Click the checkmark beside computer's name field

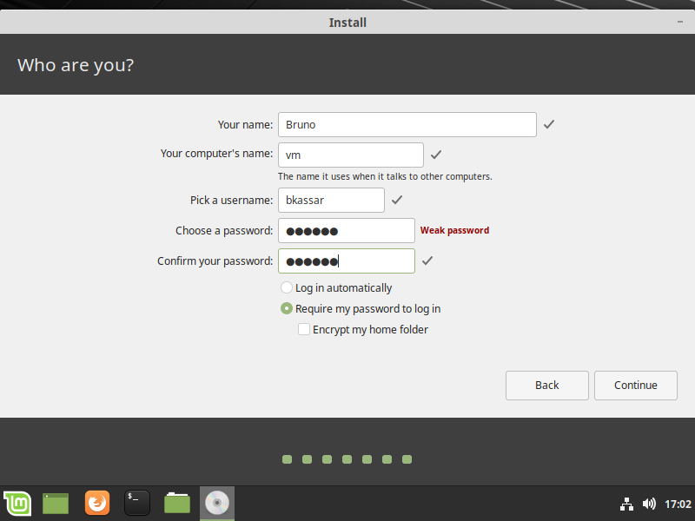[436, 155]
